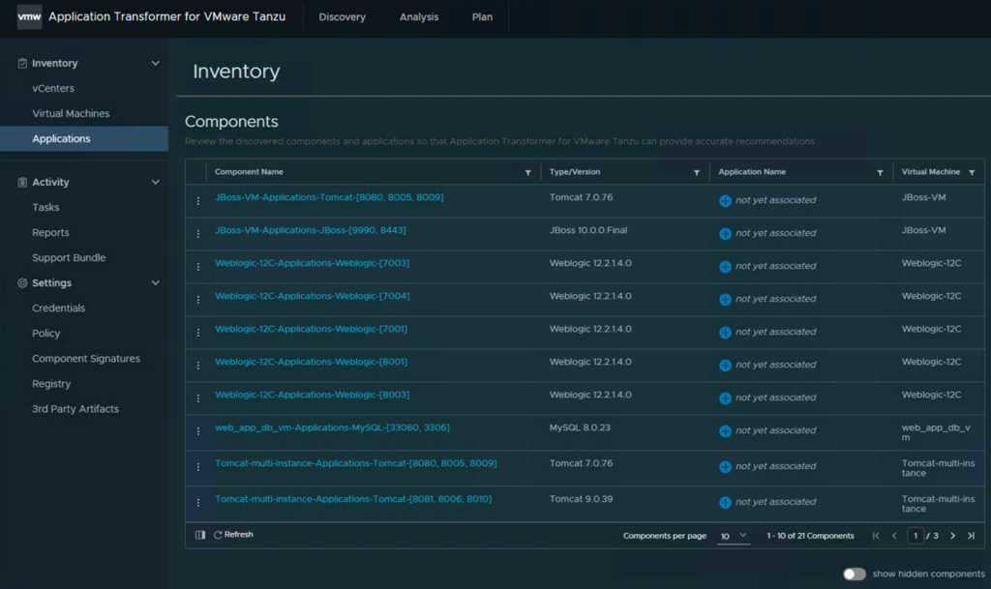The width and height of the screenshot is (991, 589).
Task: Open row actions for JBoss-VM Tomcat component
Action: 197,201
